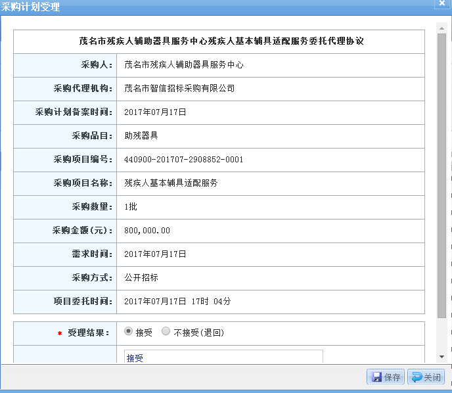Screen dimensions: 452x393
Task: Click project number 440900-201707-2908852-0001
Action: click(184, 160)
